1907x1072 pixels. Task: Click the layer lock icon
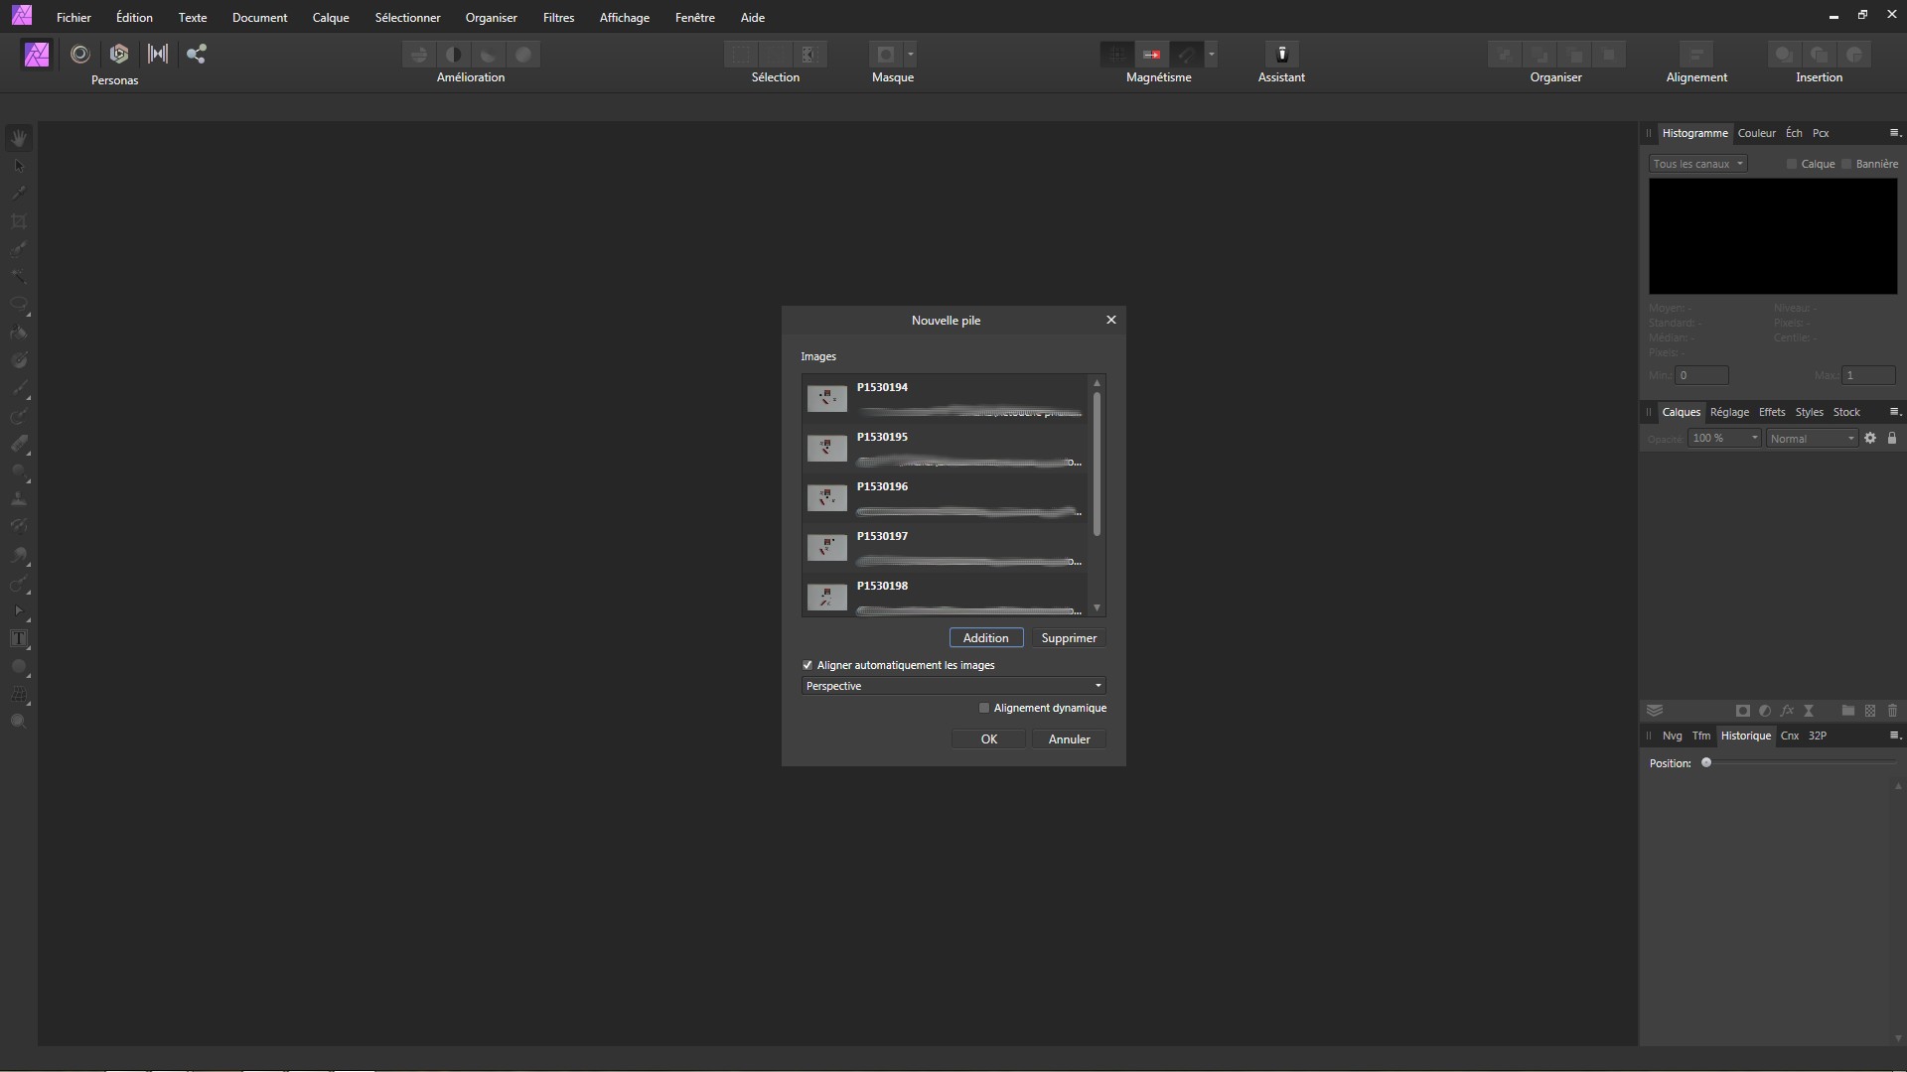click(x=1892, y=438)
